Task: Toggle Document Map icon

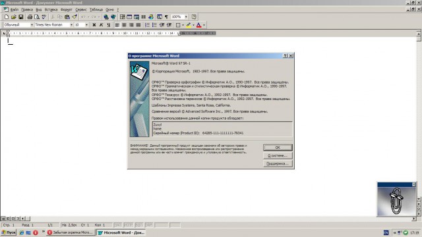Action: pyautogui.click(x=160, y=17)
